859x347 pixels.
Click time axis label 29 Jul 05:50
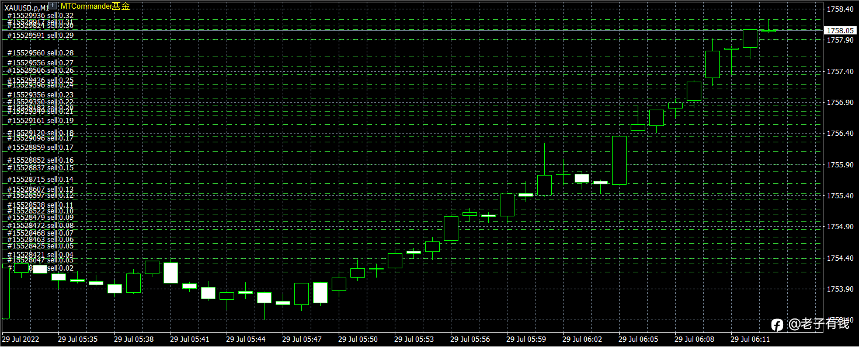click(x=358, y=339)
